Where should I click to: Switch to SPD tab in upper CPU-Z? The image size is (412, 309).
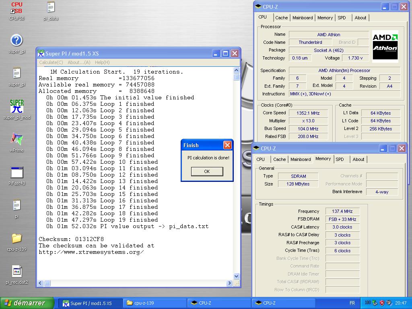point(342,18)
